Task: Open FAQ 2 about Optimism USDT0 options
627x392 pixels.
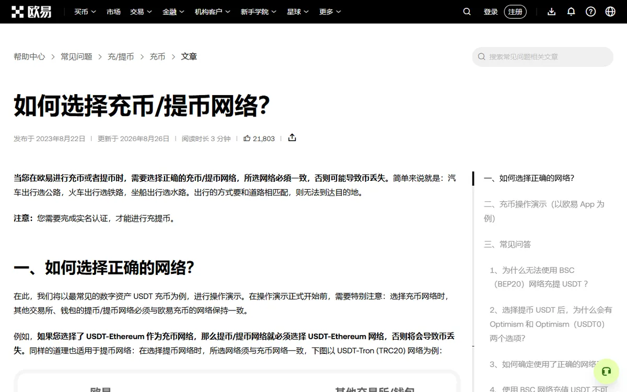Action: coord(551,324)
